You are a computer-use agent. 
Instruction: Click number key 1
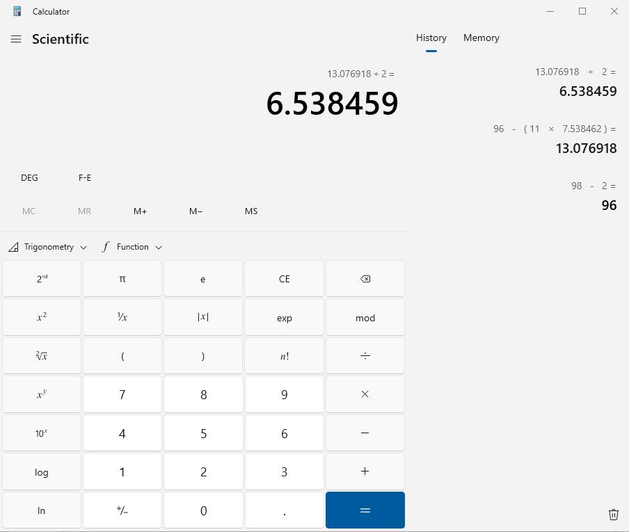122,471
